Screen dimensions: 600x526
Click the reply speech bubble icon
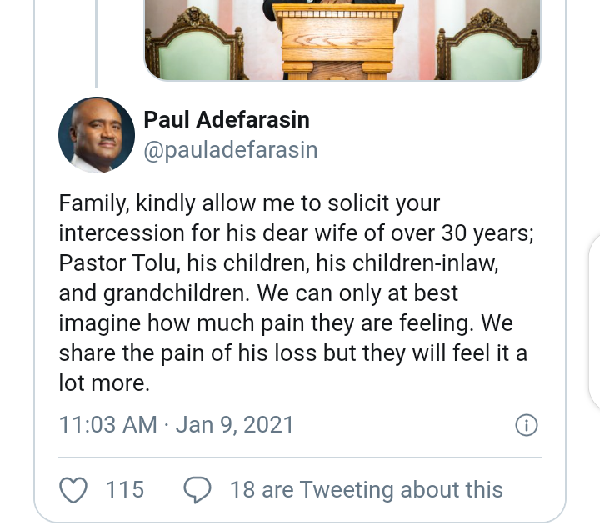pos(197,489)
